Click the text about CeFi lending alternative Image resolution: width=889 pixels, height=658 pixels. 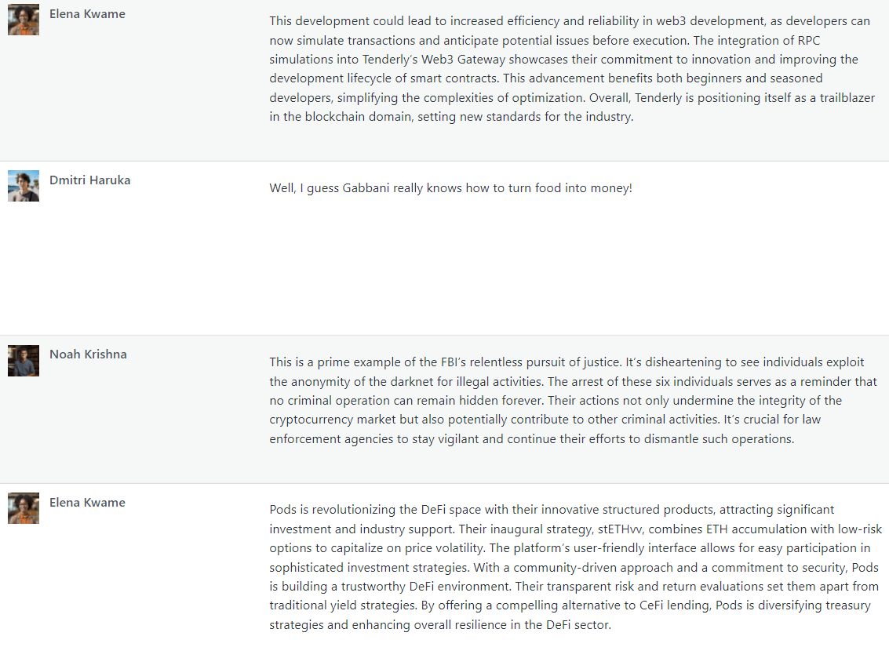tap(570, 615)
